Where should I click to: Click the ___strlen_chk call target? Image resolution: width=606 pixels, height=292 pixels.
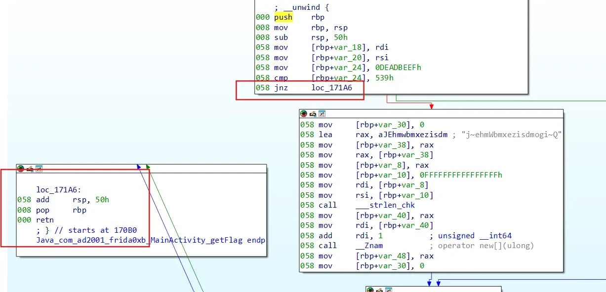(385, 205)
